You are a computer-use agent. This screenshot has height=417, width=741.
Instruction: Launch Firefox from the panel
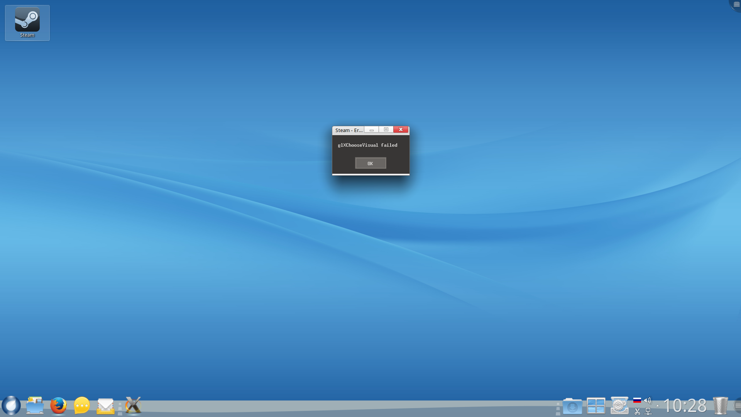click(58, 405)
